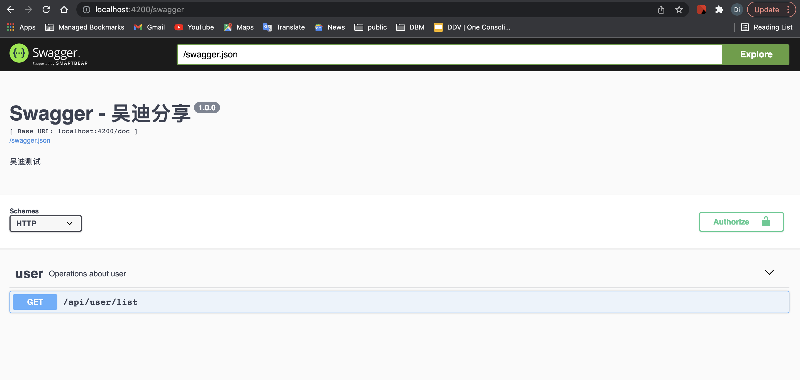Click the site info icon beside URL
800x380 pixels.
pos(86,10)
